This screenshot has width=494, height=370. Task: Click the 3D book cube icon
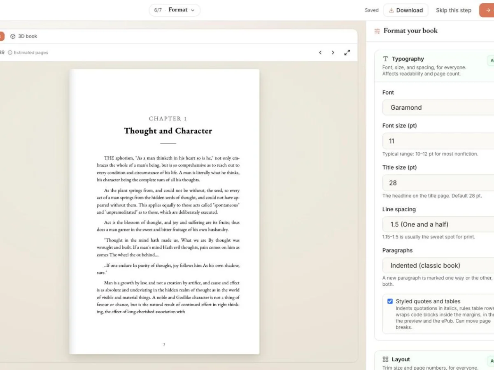coord(13,36)
